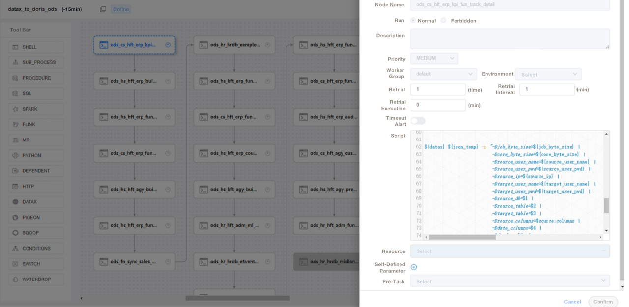Screen dimensions: 629x307
Task: Click the script editor horizontal scrollbar
Action: pyautogui.click(x=462, y=237)
